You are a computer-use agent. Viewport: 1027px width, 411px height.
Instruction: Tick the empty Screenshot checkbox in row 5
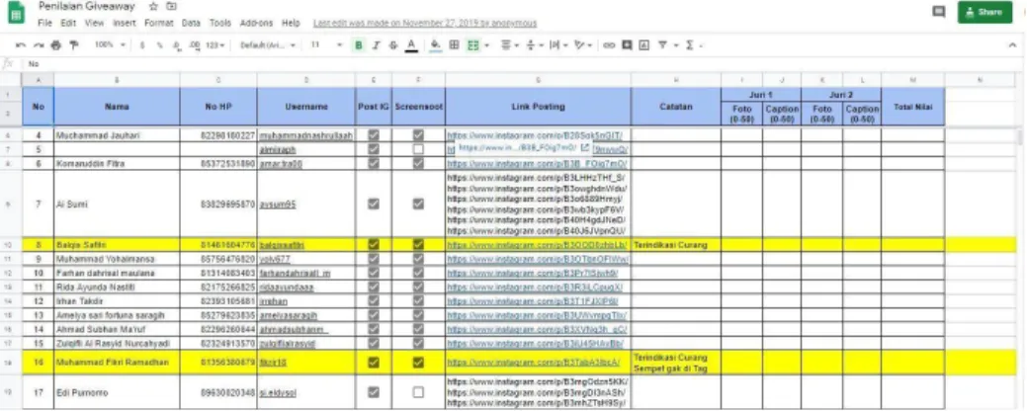(x=418, y=149)
